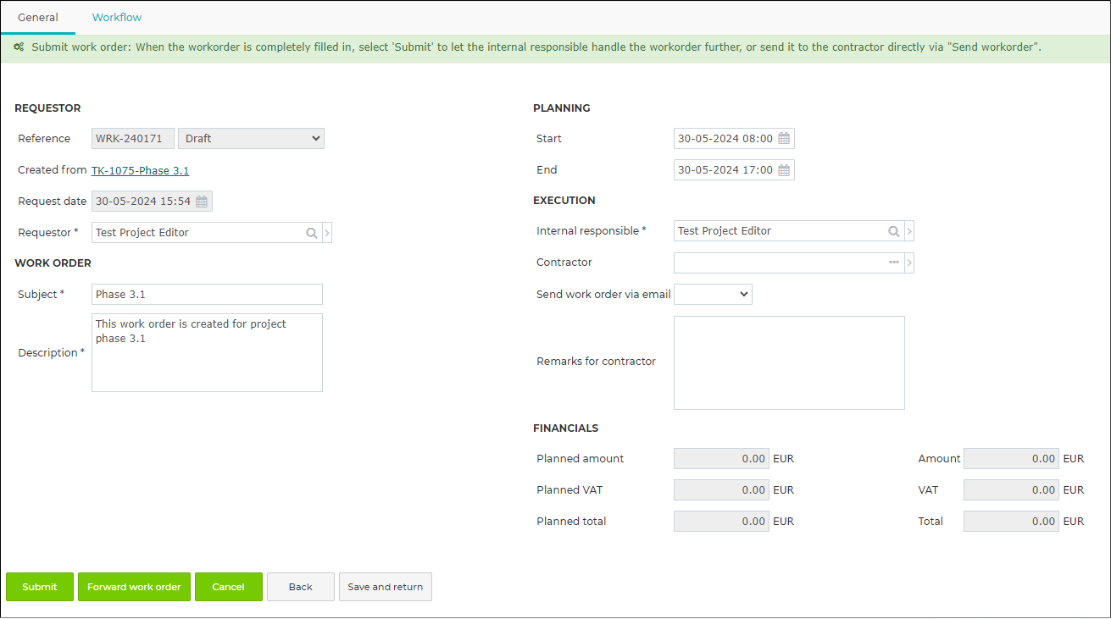Click the Internal responsible search magnifier icon
This screenshot has height=619, width=1111.
coord(894,231)
